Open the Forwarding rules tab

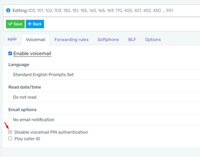[x=71, y=40]
